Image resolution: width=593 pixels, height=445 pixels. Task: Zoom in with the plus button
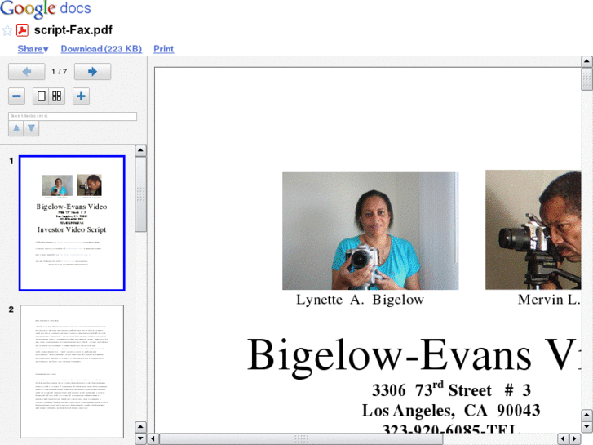coord(81,96)
